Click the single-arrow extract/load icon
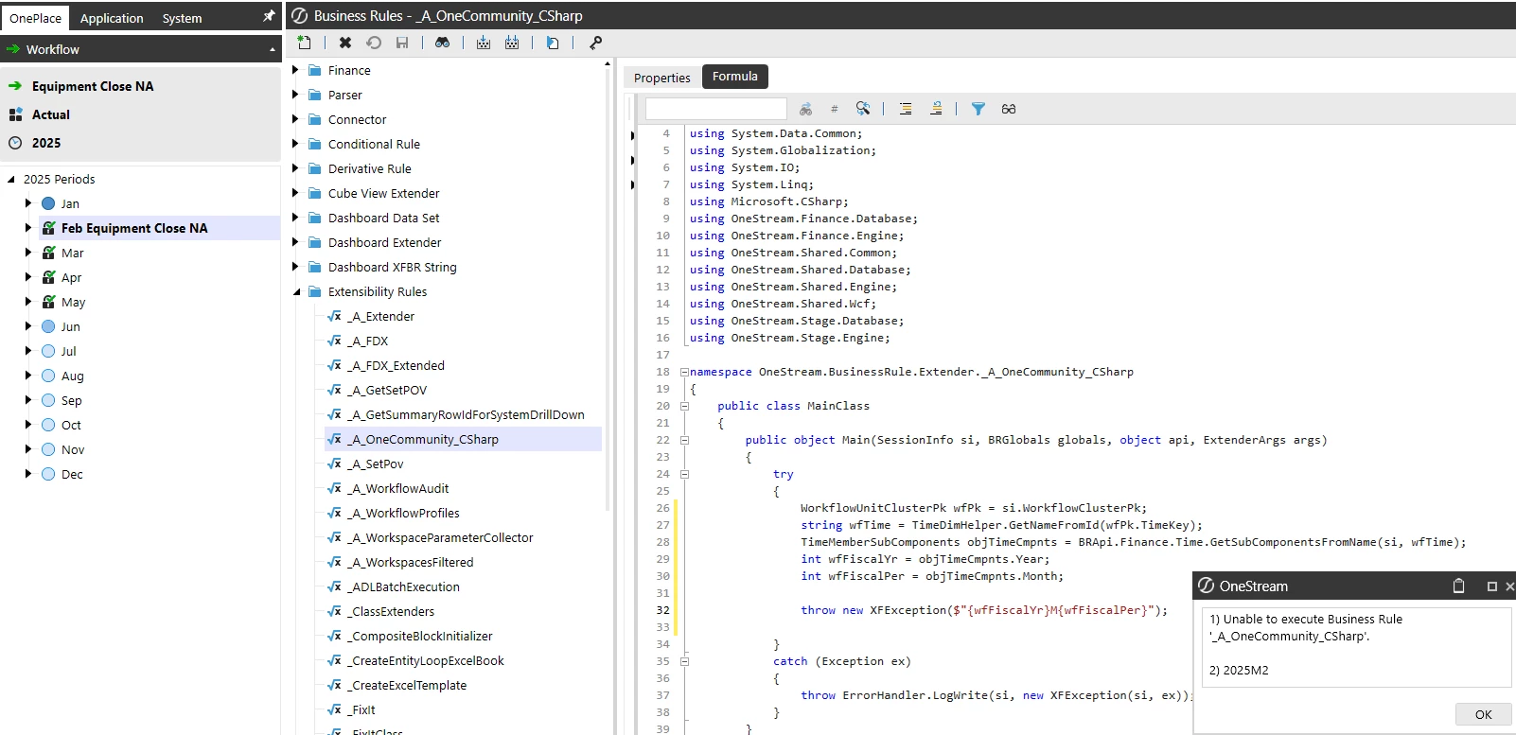Viewport: 1516px width, 735px height. 484,43
